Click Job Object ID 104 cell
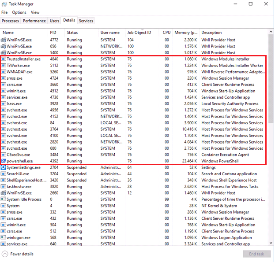 click(131, 40)
